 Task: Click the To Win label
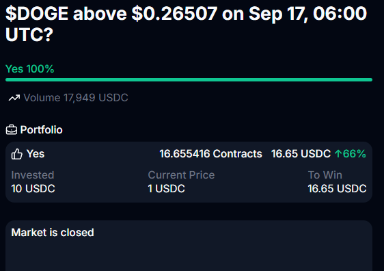tap(325, 175)
